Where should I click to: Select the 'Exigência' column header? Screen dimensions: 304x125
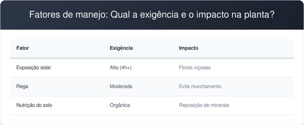(x=121, y=48)
